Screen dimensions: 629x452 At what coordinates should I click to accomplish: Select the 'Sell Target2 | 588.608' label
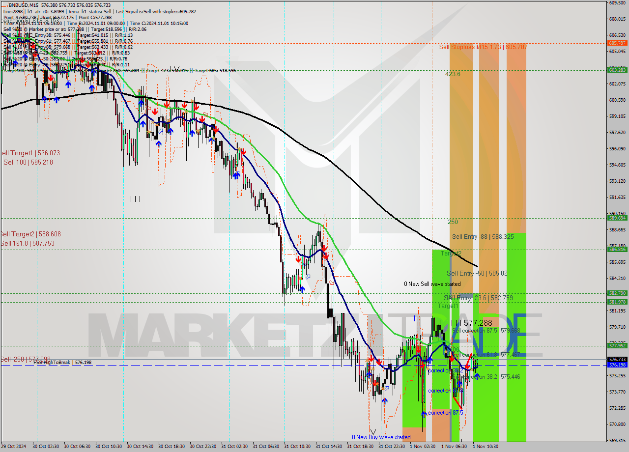30,234
